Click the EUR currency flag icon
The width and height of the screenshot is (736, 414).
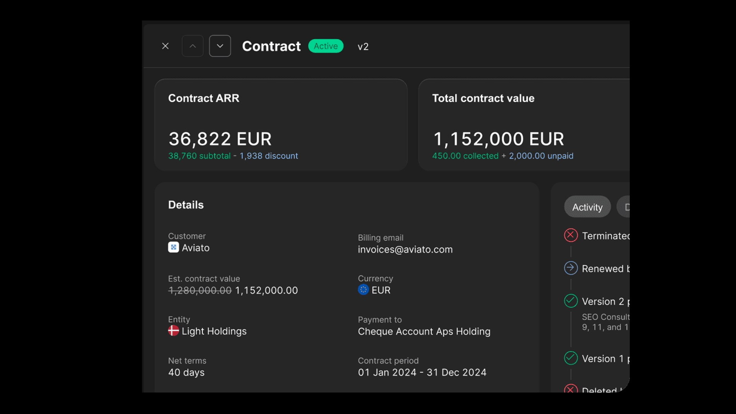pos(363,290)
